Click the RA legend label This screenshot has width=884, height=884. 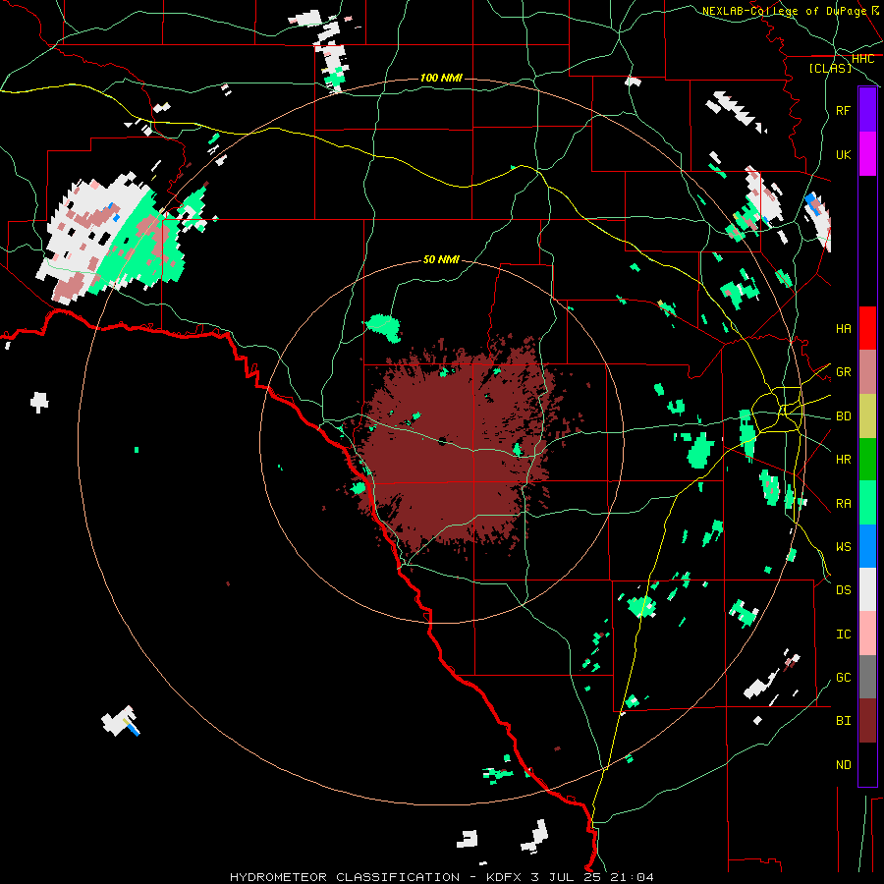[844, 503]
